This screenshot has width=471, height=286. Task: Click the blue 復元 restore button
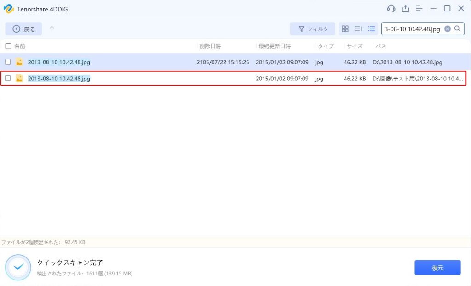coord(437,268)
